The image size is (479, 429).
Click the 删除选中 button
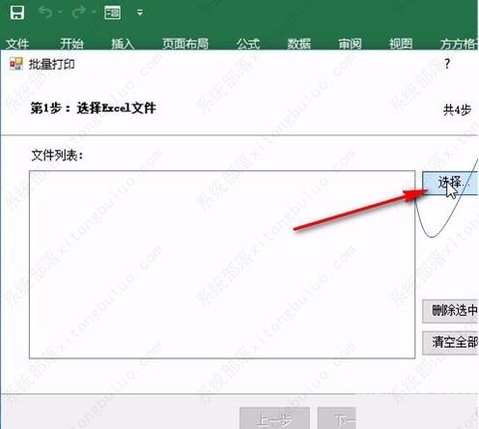pyautogui.click(x=450, y=311)
